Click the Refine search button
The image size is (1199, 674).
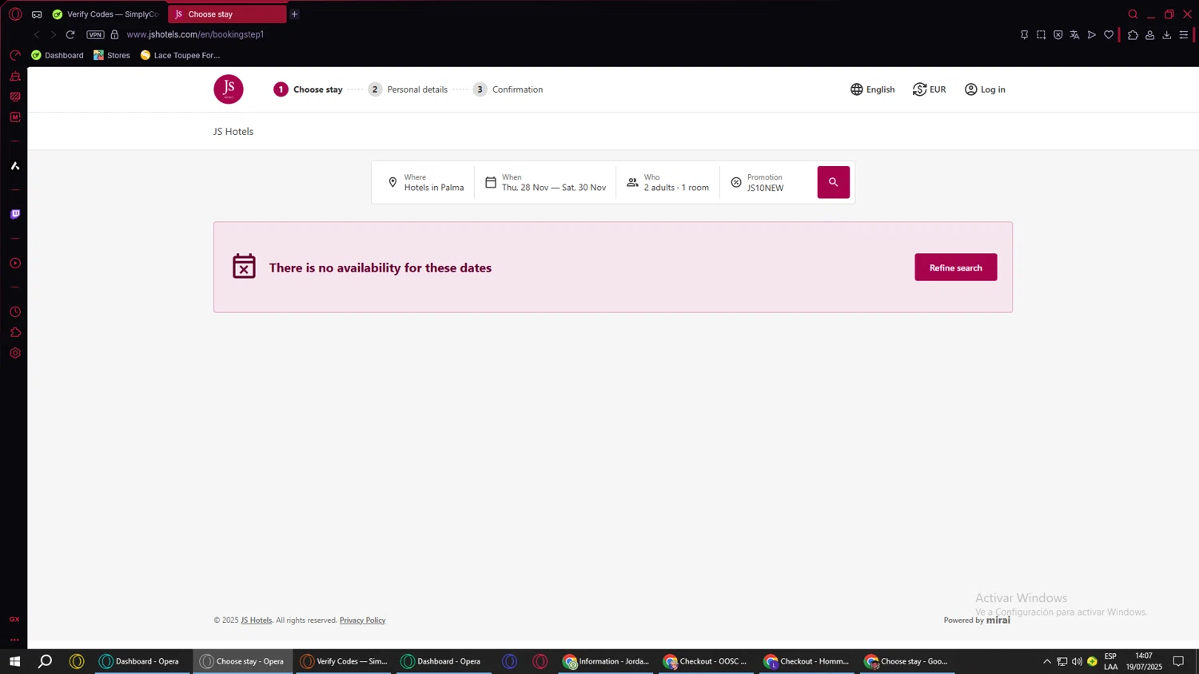(955, 268)
